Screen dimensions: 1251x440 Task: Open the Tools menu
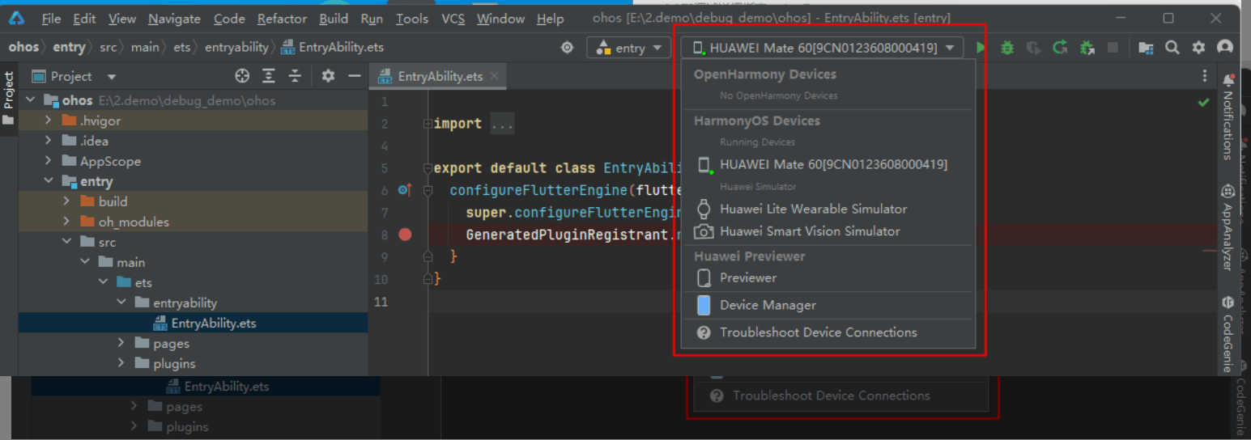[412, 18]
